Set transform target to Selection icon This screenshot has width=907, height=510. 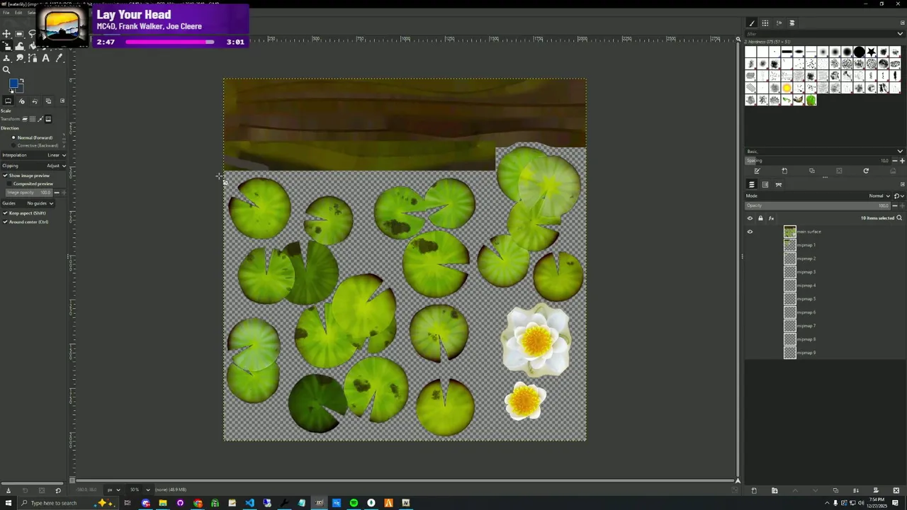click(x=33, y=119)
